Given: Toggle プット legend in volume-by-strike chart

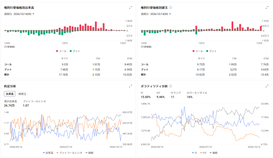Looking at the screenshot, I should pos(75,51).
